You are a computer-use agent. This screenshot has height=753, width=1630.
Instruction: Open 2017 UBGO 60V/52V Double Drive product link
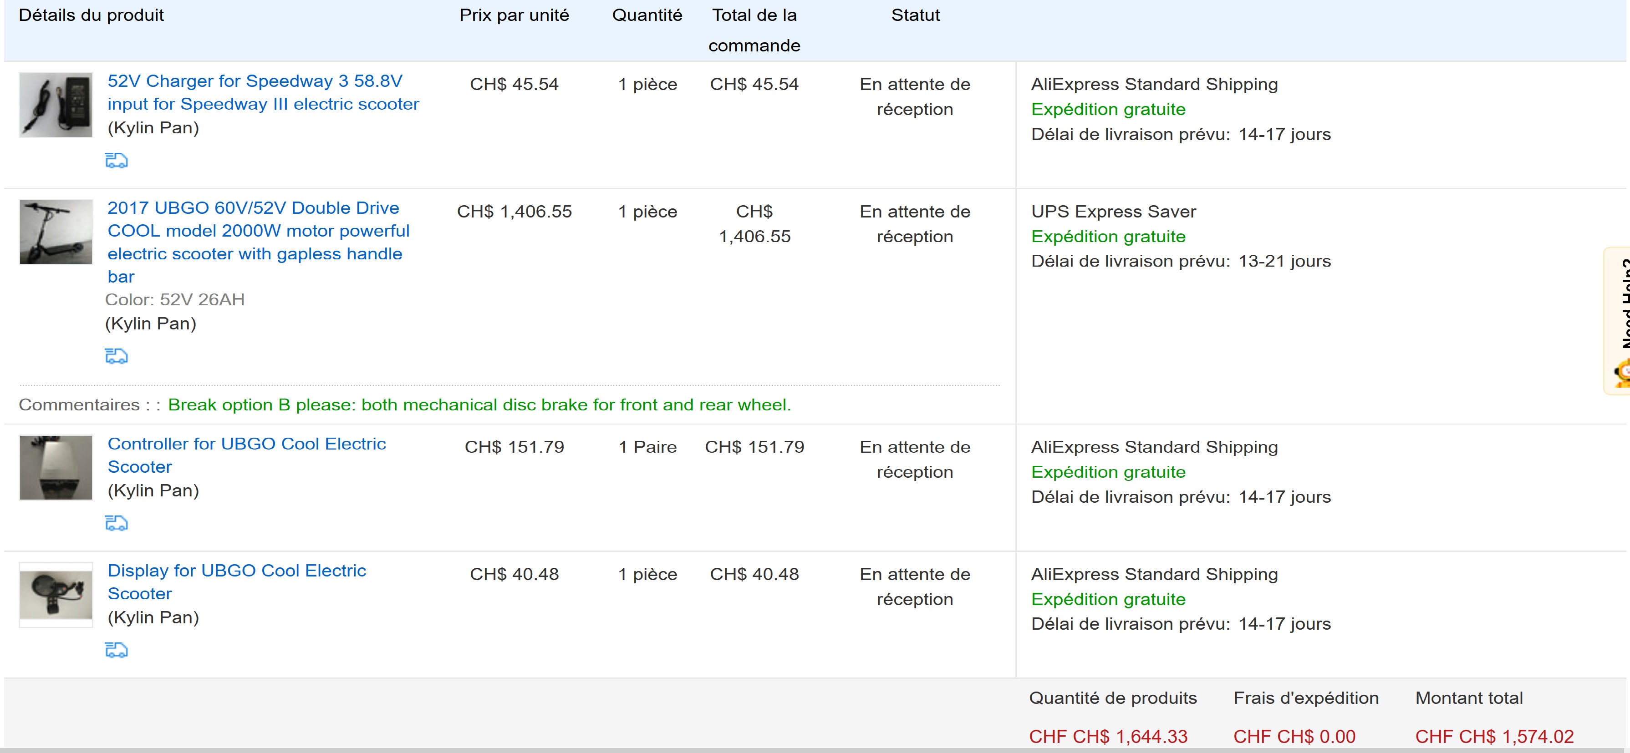click(x=259, y=242)
